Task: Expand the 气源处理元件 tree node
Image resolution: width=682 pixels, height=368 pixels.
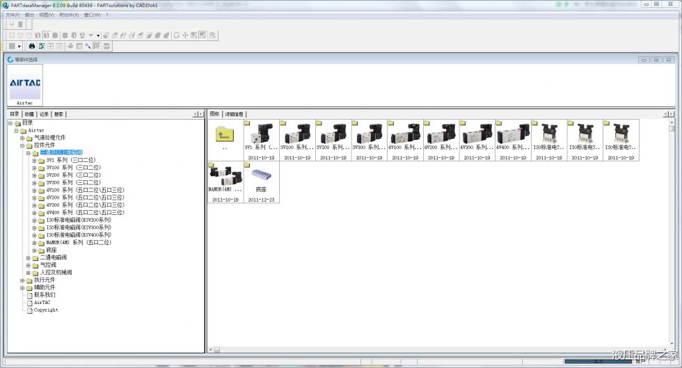Action: [22, 138]
